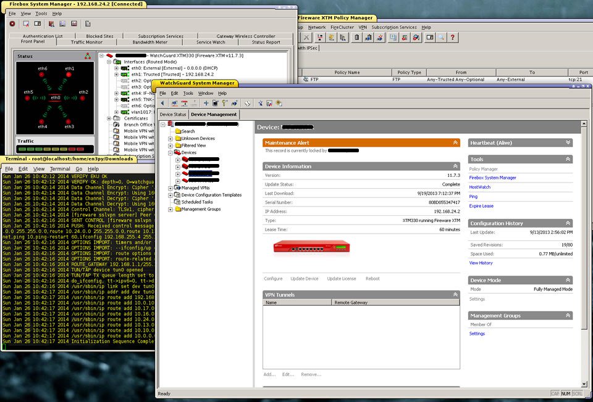Click the chart monitor icon in WatchGuard System Manager toolbar
Viewport: 593px width, 402px height.
[x=269, y=103]
